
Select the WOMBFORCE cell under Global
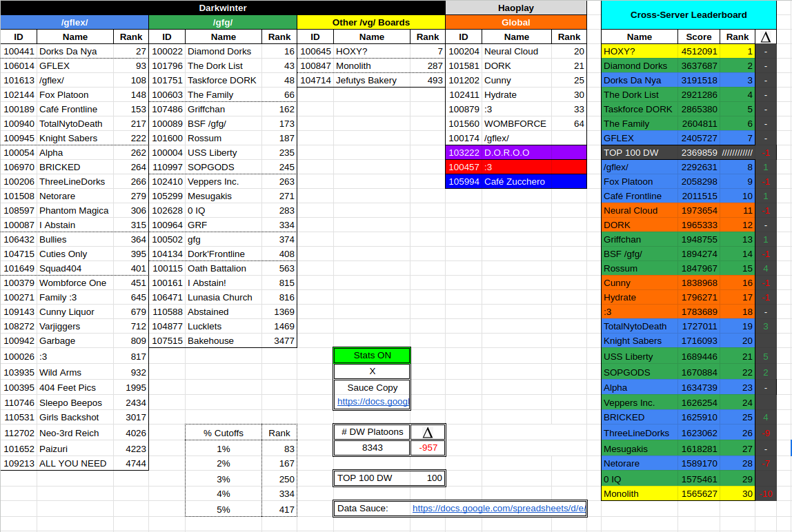tap(517, 123)
